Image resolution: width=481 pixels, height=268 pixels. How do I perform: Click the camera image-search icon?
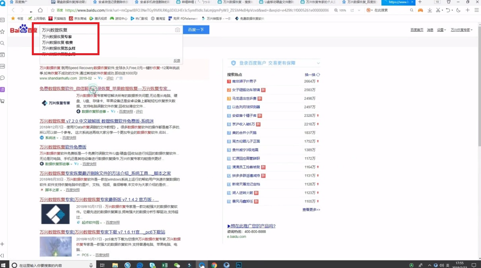[x=177, y=30]
